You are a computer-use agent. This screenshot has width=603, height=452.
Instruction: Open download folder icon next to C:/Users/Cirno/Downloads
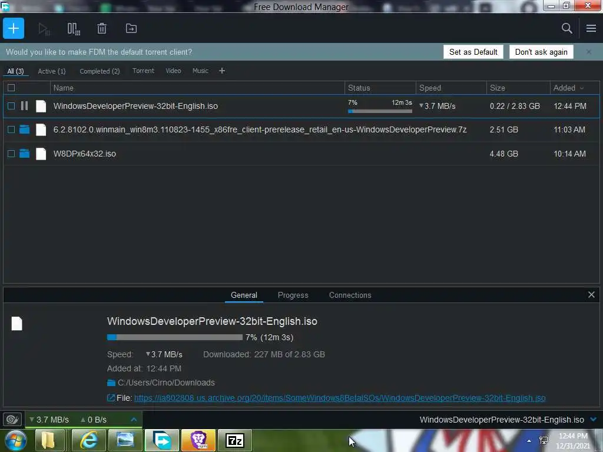(x=111, y=383)
